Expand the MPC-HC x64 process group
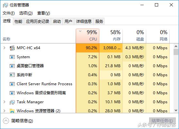 point(4,48)
